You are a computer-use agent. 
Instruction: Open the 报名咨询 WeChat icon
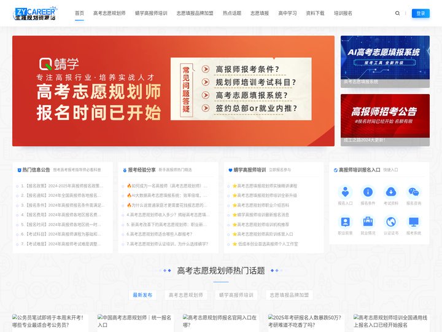(414, 192)
